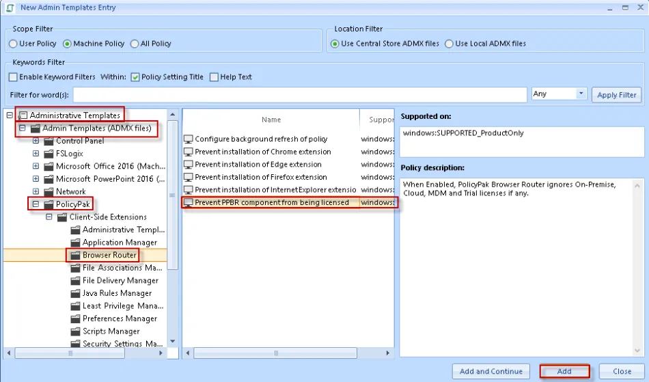Select the User Policy radio button
Viewport: 649px width, 382px height.
click(x=13, y=44)
